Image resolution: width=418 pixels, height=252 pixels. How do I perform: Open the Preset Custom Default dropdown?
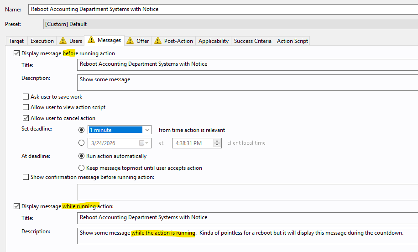click(228, 24)
